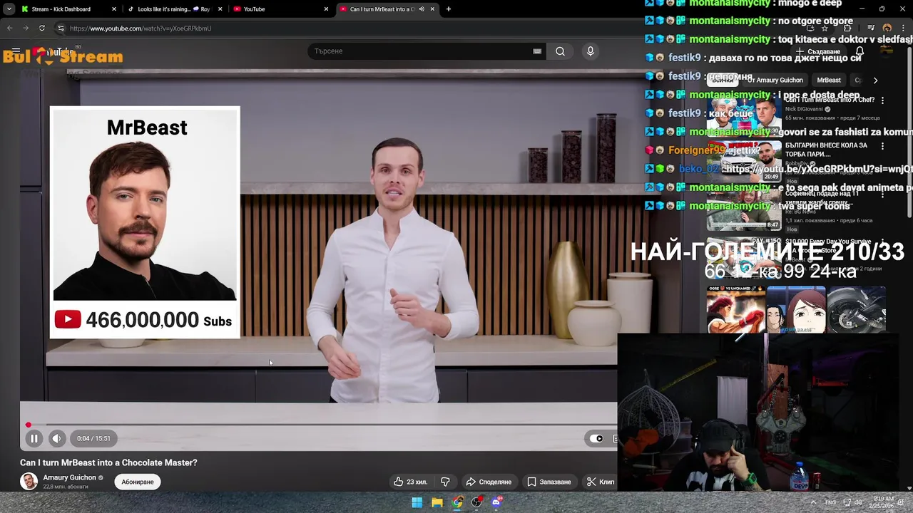The height and width of the screenshot is (513, 913).
Task: Click the YouTube URL address bar
Action: [x=141, y=28]
